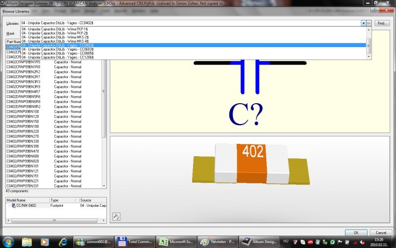396x248 pixels.
Task: Choose Yageo - CC1206$ library
Action: [194, 58]
